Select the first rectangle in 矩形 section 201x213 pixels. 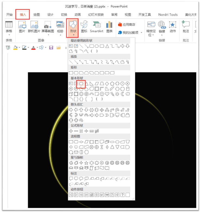pos(71,73)
